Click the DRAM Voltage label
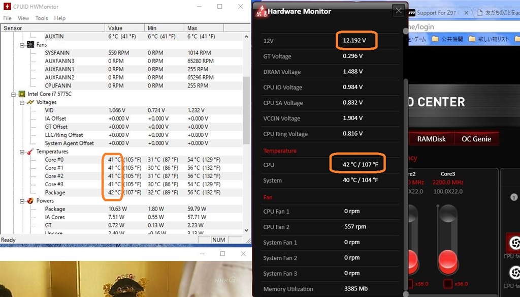Screen dimensions: 520x297 point(282,72)
